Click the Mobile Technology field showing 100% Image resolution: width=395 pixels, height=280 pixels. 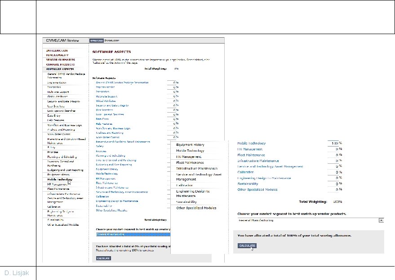coord(333,143)
